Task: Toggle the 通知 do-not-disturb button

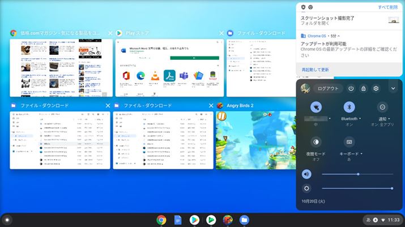Action: click(x=382, y=107)
